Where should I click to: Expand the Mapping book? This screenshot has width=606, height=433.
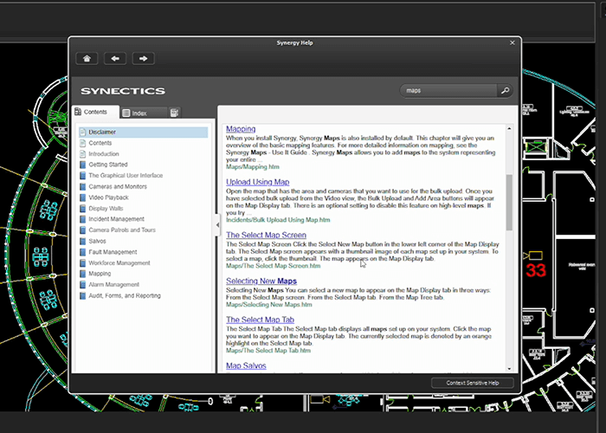[x=100, y=274]
